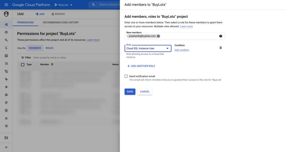Viewport: 286px width, 152px height.
Task: Open the privacy shield sidebar icon
Action: pyautogui.click(x=6, y=103)
